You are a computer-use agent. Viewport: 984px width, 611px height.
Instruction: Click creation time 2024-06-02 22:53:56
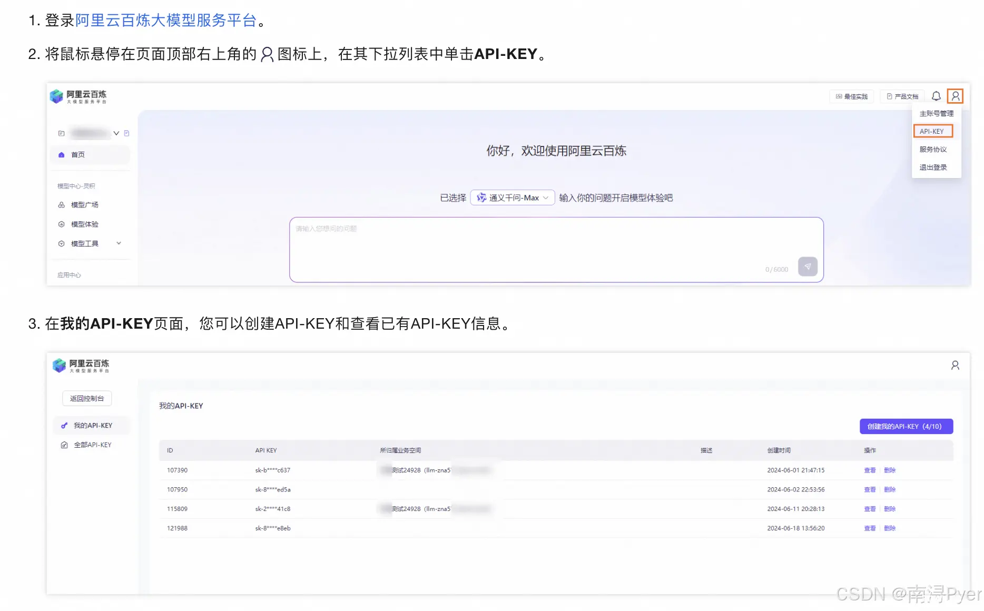(x=795, y=489)
